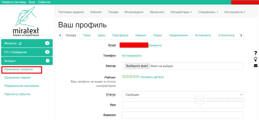Open the Копирайтеры dropdown menu
The width and height of the screenshot is (259, 120).
click(x=181, y=12)
